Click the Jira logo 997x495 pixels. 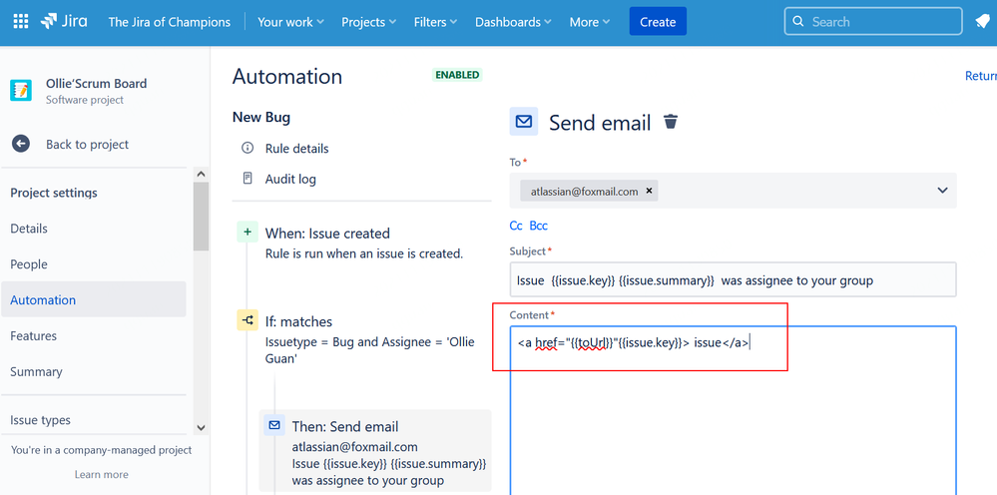(x=64, y=22)
